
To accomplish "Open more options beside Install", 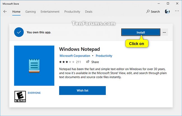I will coord(164,32).
